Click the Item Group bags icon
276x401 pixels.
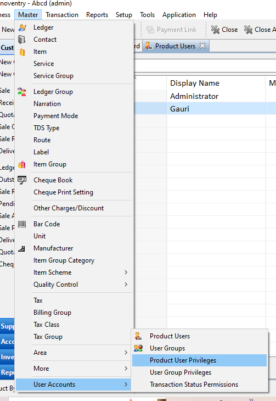tap(22, 164)
